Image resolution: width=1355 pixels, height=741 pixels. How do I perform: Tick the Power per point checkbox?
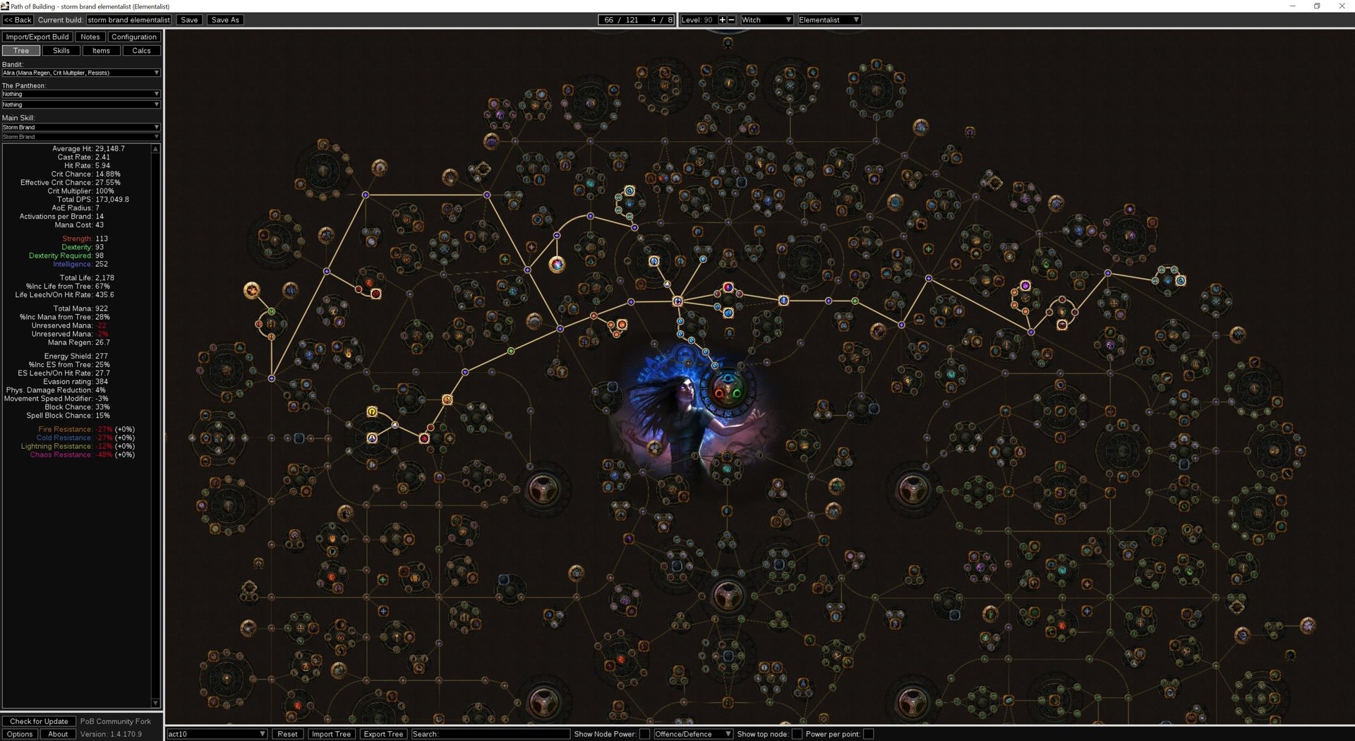click(869, 734)
